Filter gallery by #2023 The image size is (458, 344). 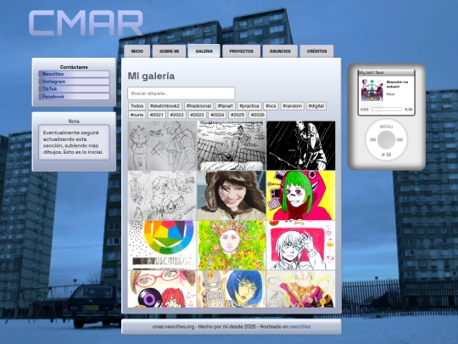pyautogui.click(x=197, y=115)
